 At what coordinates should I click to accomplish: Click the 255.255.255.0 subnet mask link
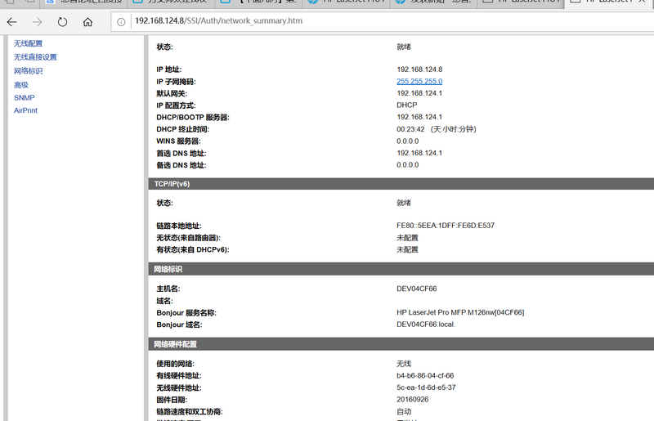point(419,82)
